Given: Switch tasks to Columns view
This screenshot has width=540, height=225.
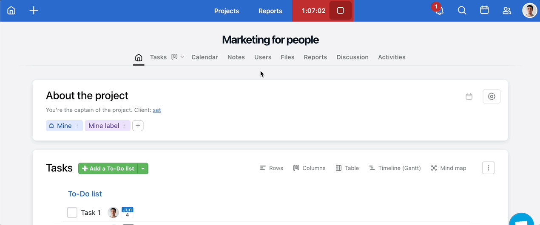Looking at the screenshot, I should 309,168.
